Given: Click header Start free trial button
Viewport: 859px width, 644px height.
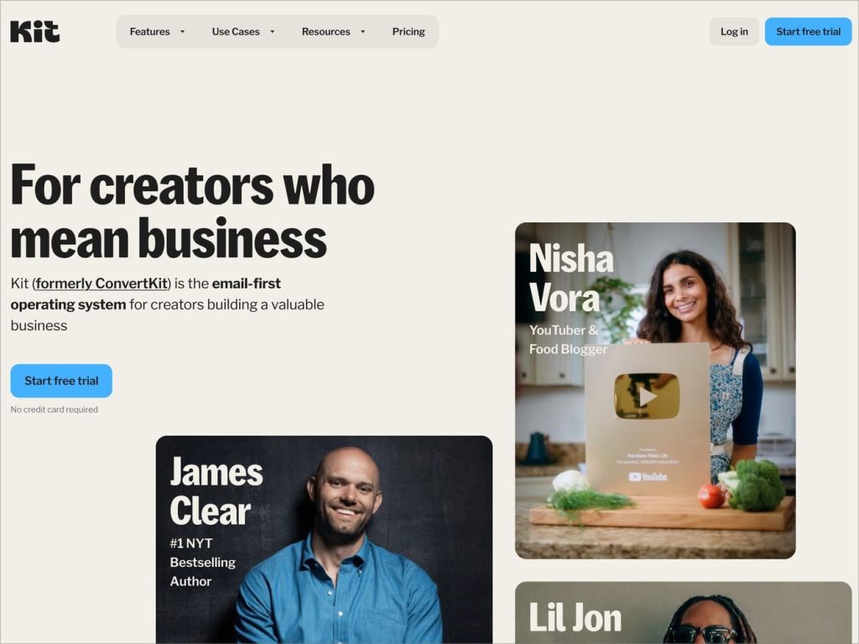Looking at the screenshot, I should click(808, 32).
